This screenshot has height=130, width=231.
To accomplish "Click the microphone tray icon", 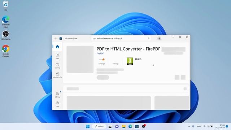I will (193, 126).
